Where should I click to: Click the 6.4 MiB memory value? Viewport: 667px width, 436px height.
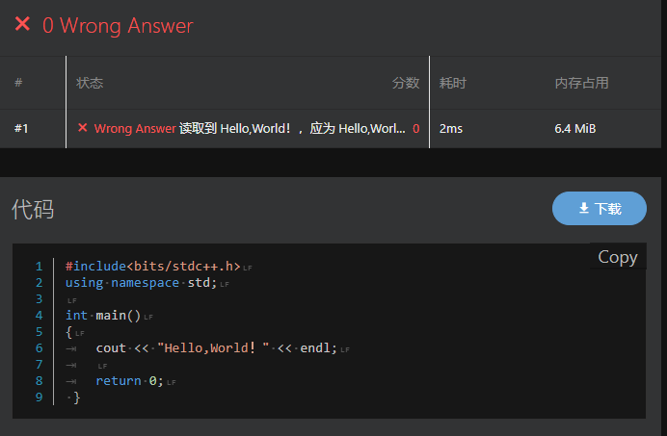click(574, 128)
